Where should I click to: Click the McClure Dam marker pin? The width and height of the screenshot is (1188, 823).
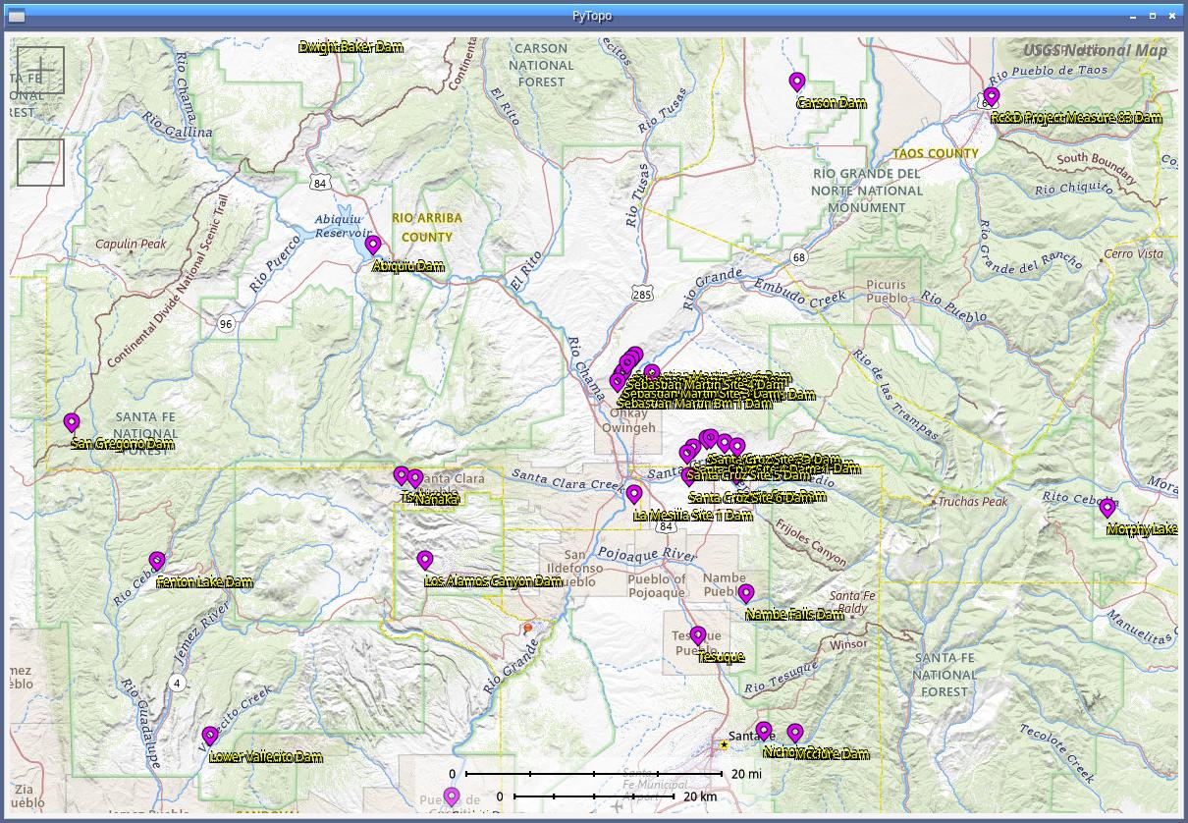[x=795, y=733]
